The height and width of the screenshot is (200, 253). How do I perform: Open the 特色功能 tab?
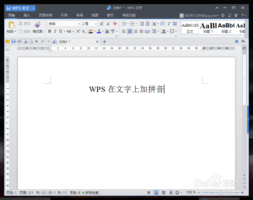pos(129,15)
